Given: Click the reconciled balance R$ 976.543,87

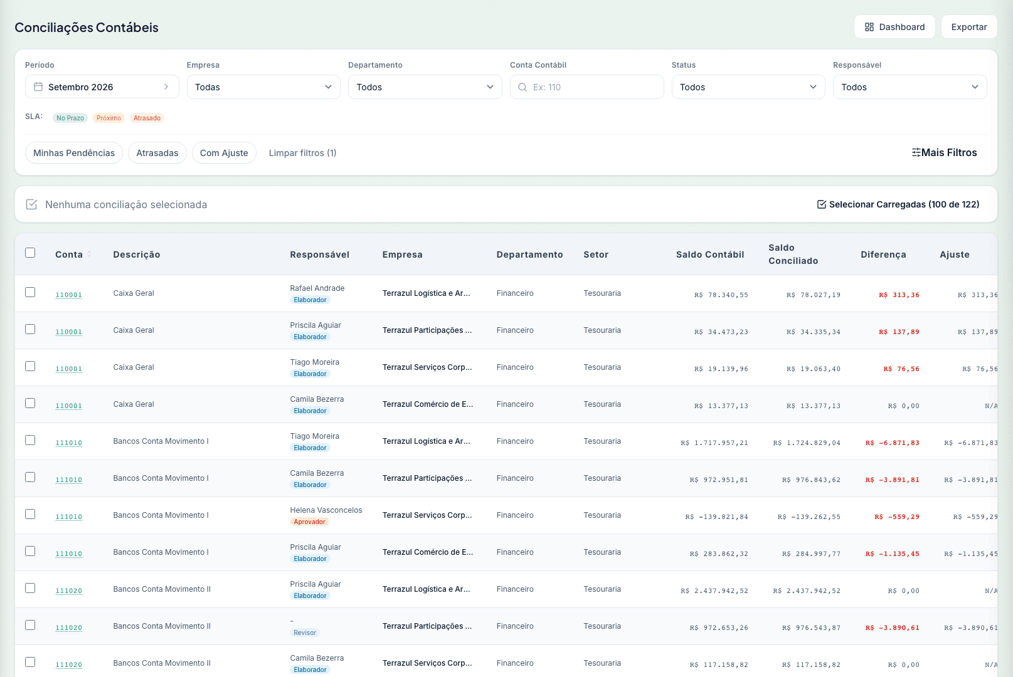Looking at the screenshot, I should (x=811, y=627).
